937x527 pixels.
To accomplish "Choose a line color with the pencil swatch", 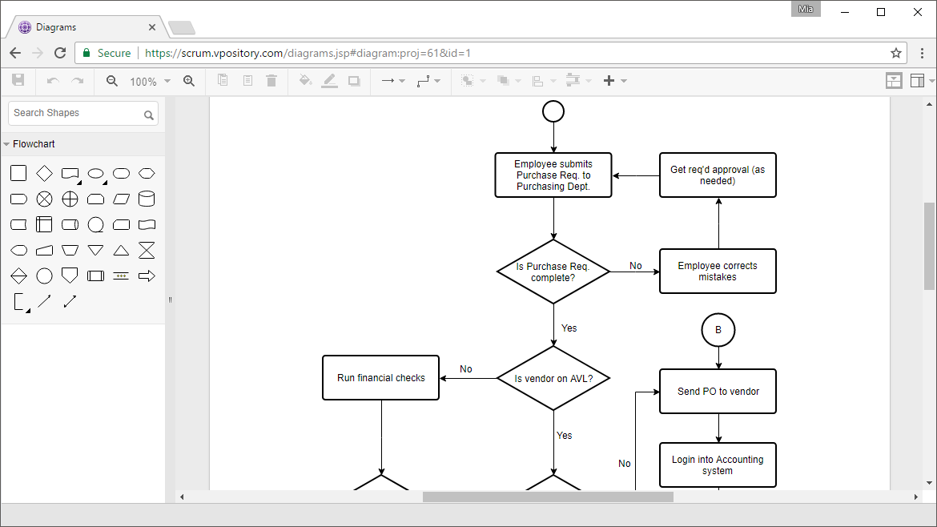I will click(x=329, y=80).
